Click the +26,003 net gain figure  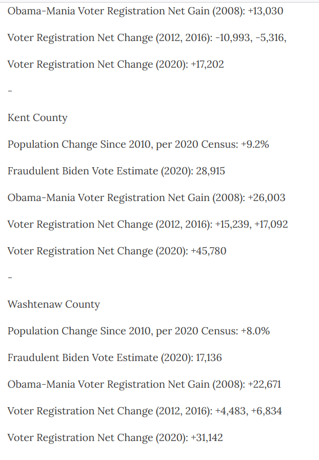[x=266, y=198]
